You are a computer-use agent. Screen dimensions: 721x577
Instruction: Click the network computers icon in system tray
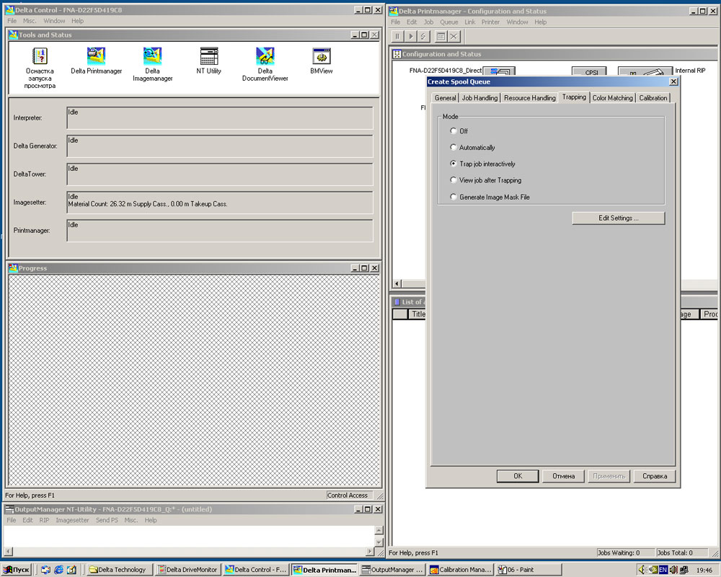point(684,570)
